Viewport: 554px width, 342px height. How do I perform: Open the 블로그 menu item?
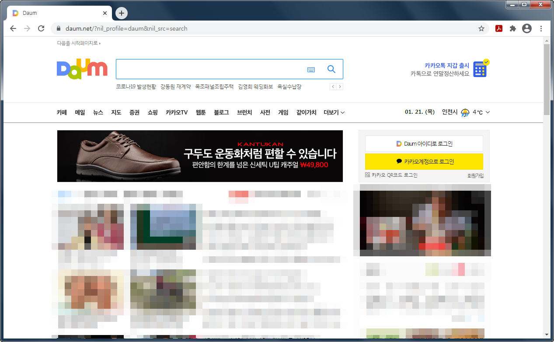tap(221, 112)
